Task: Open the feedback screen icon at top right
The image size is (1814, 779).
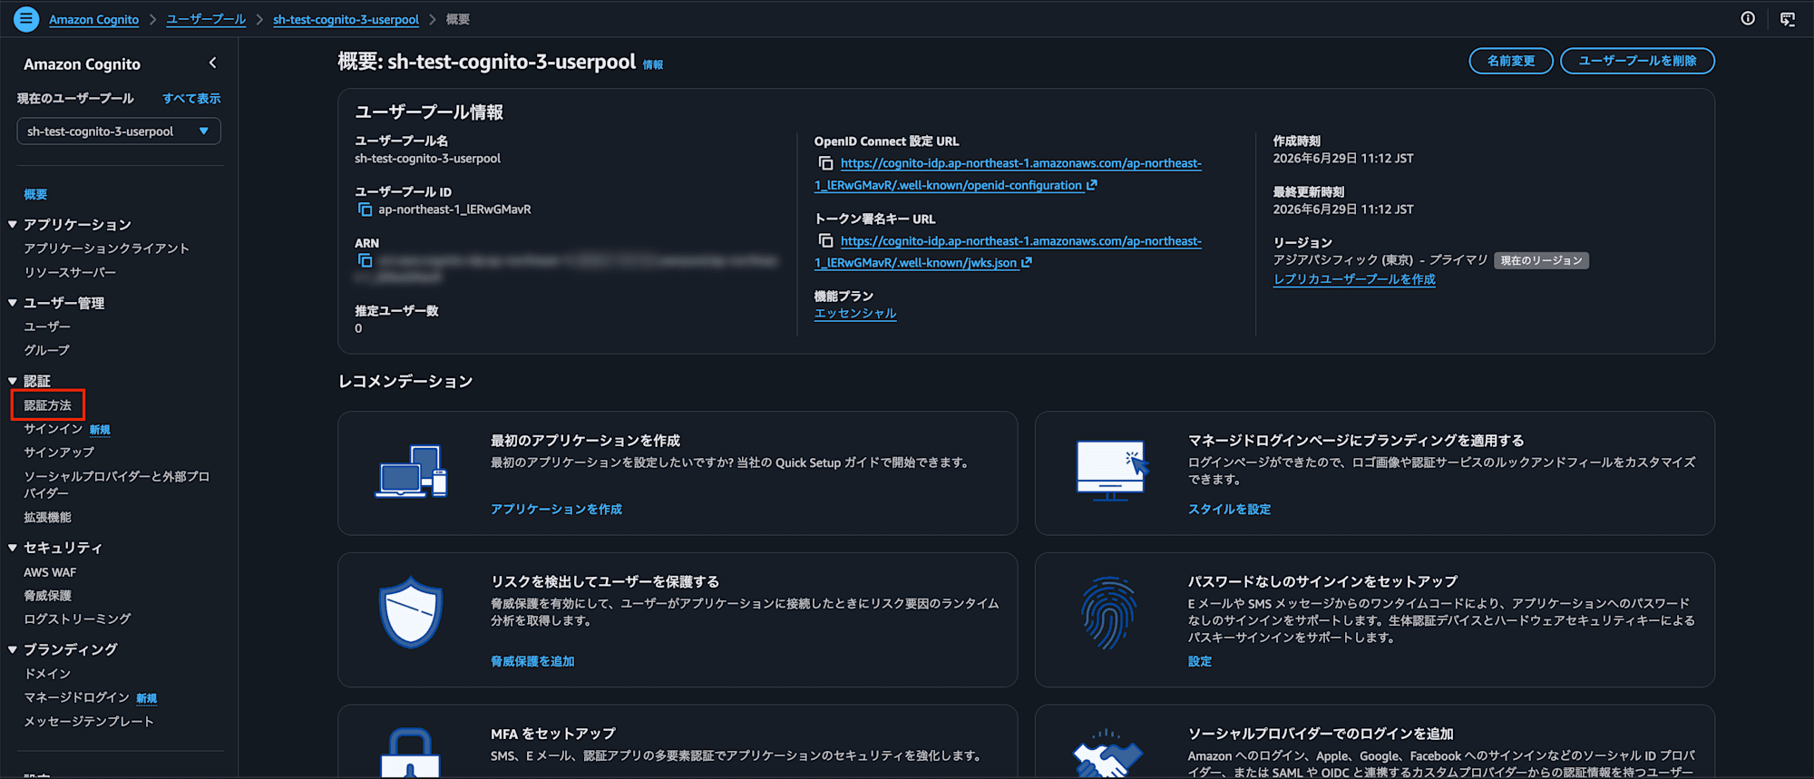Action: click(x=1788, y=19)
